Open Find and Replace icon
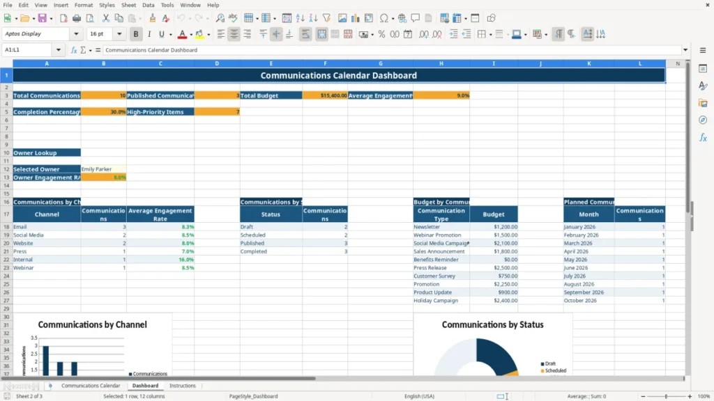 [220, 18]
